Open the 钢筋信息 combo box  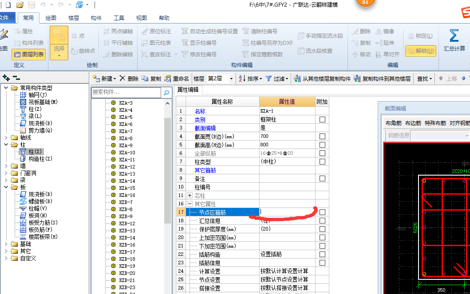(x=440, y=135)
